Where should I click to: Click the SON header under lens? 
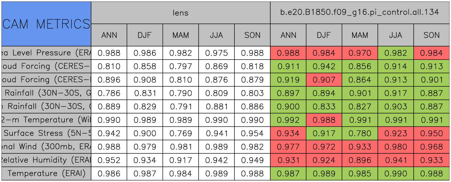tap(252, 35)
